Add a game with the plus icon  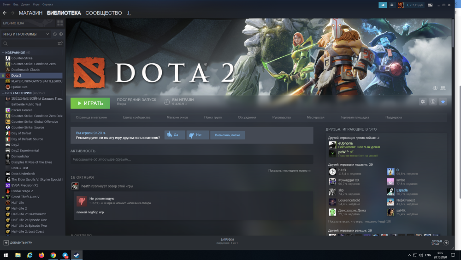coord(6,242)
